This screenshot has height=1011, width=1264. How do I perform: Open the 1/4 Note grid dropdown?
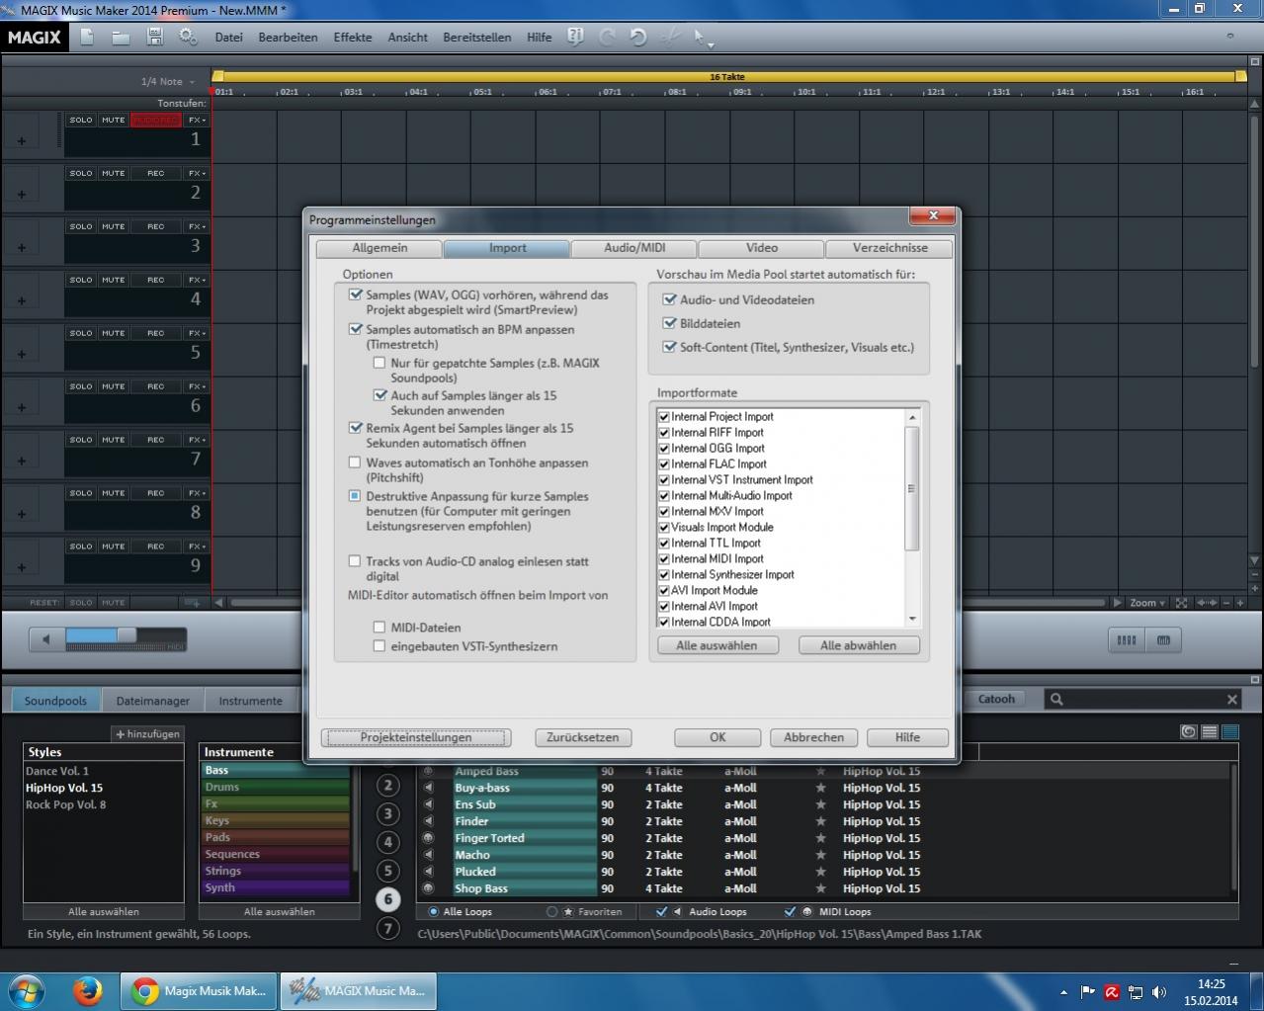click(168, 82)
